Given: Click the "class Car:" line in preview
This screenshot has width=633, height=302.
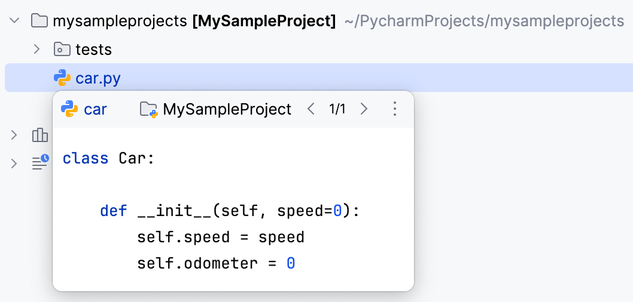Looking at the screenshot, I should (x=108, y=159).
